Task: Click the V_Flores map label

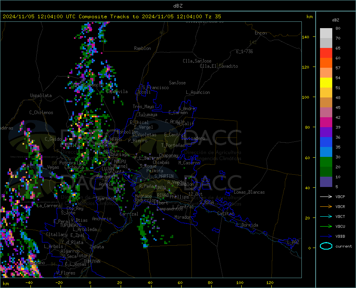Action: [x=66, y=273]
